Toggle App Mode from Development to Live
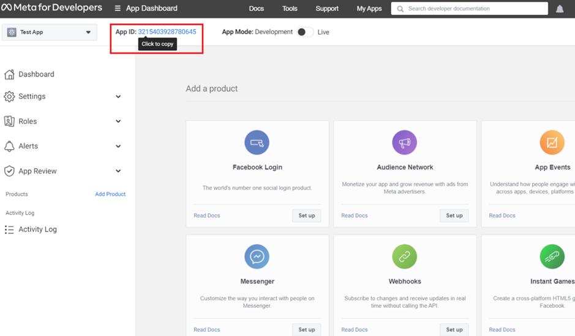Screen dimensions: 575x336 click(305, 32)
